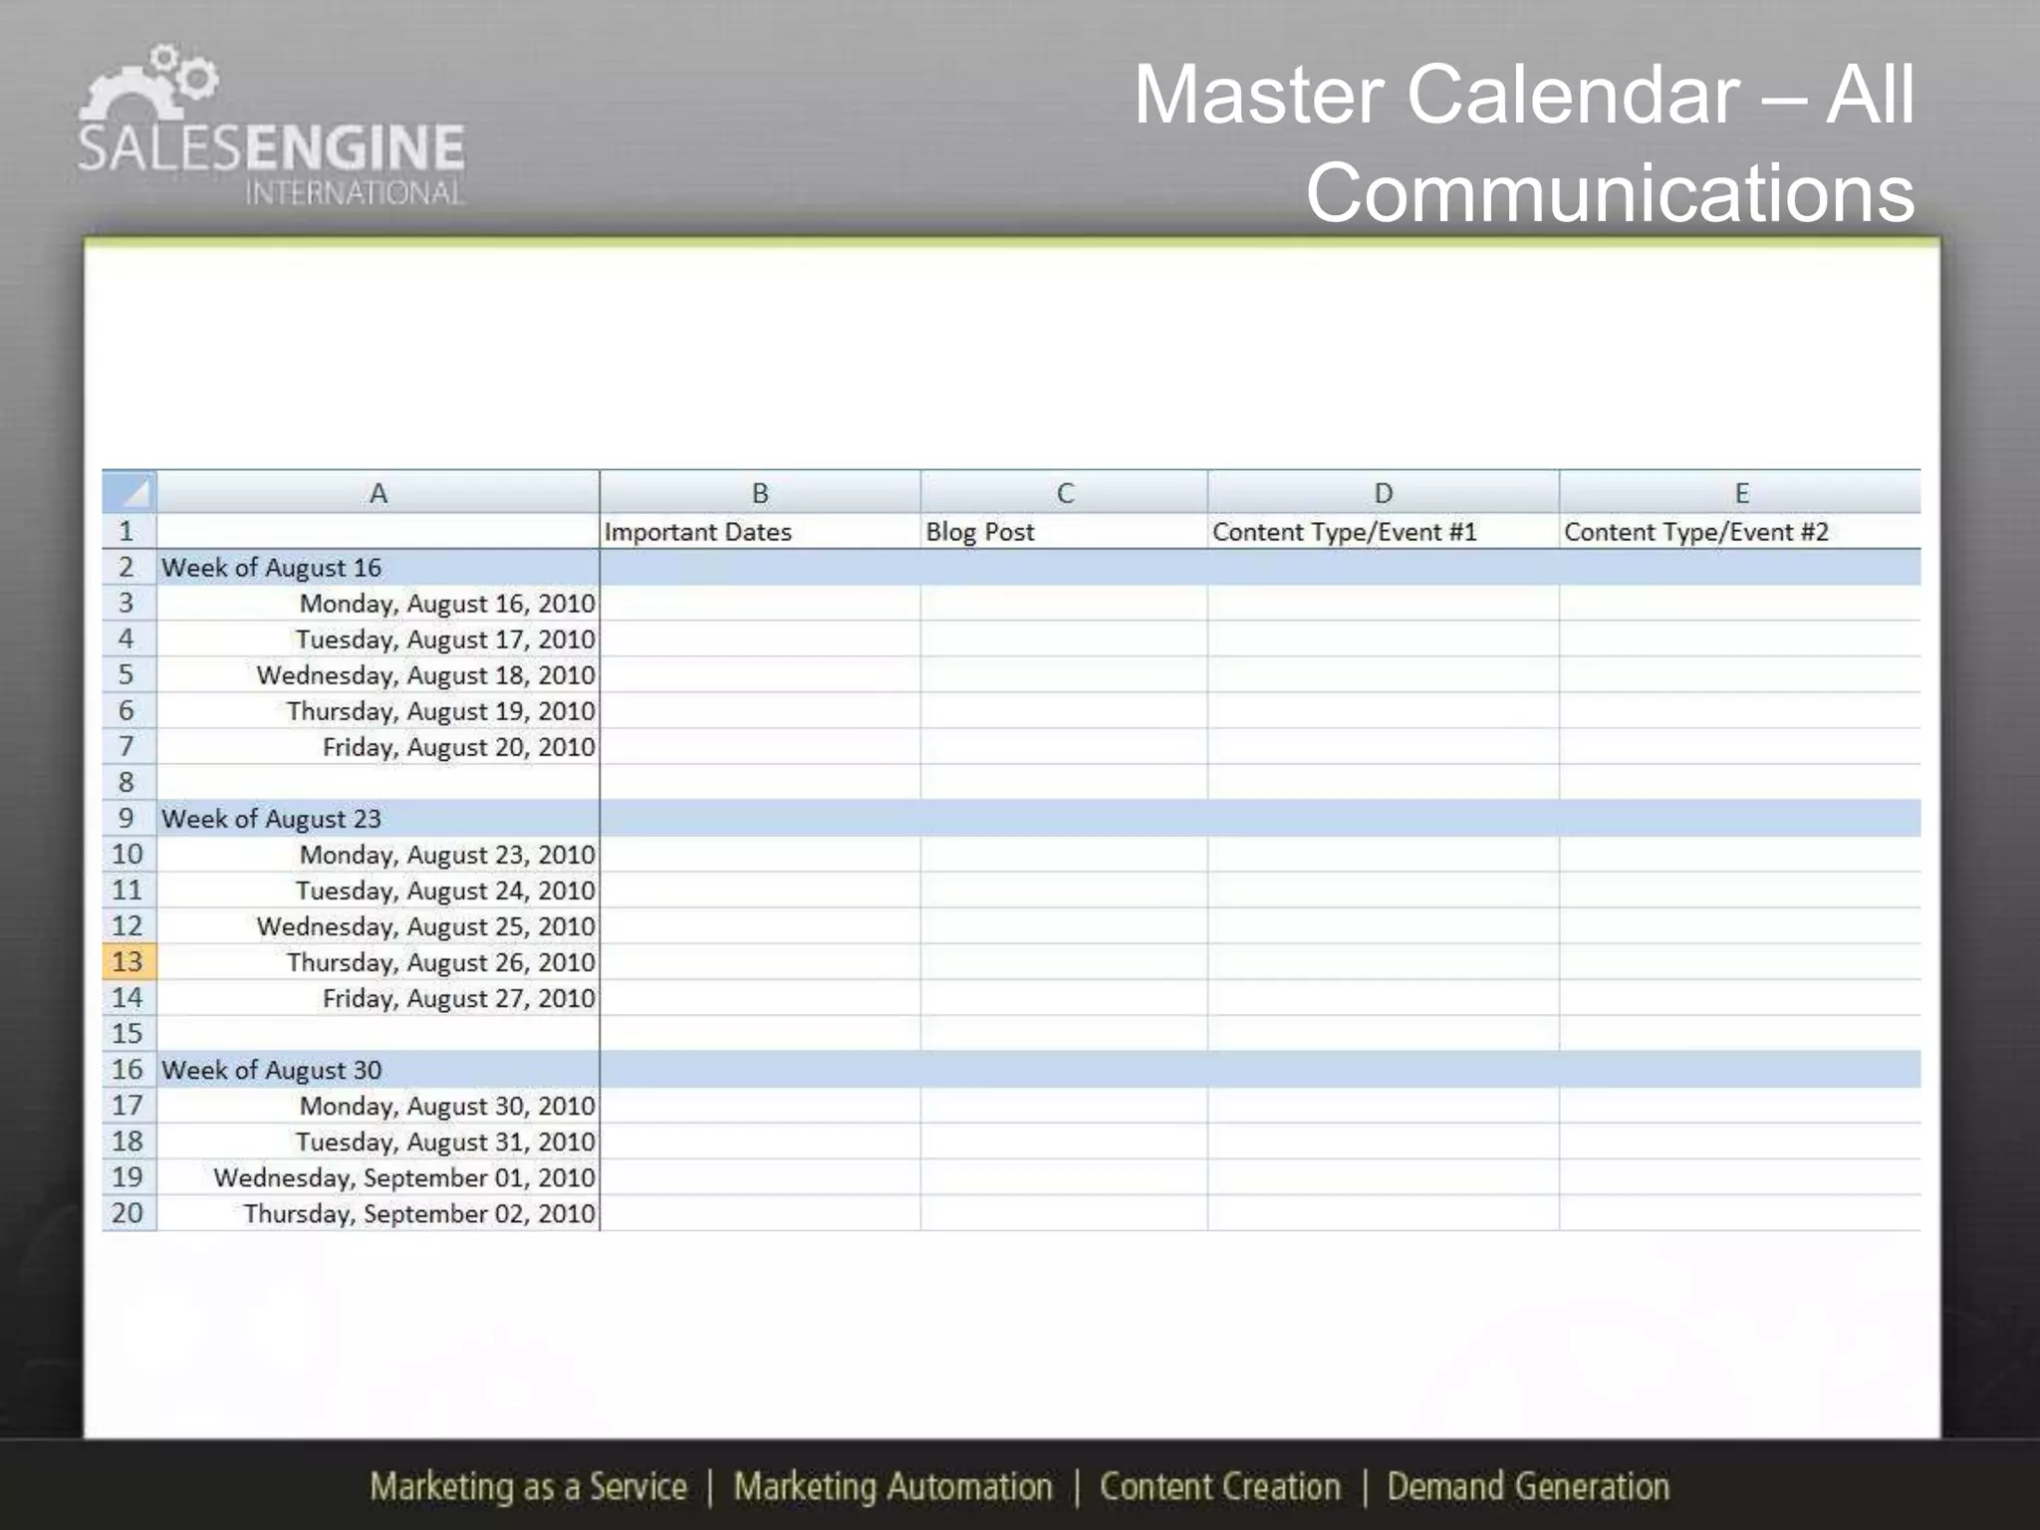Viewport: 2040px width, 1530px height.
Task: Select the 'Tuesday, August 24, 2010' cell
Action: coord(379,890)
